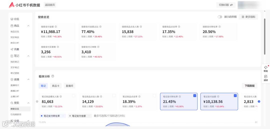
Task: Go to 商品总览 page
Action: [x=15, y=32]
